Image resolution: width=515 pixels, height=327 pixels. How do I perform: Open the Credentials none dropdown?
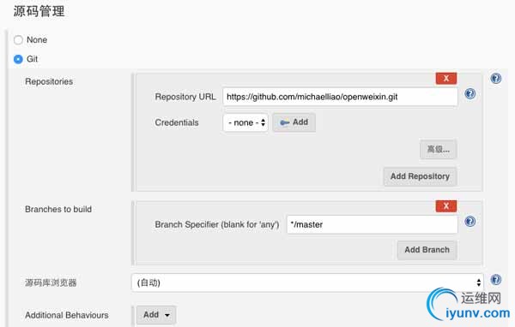click(245, 122)
